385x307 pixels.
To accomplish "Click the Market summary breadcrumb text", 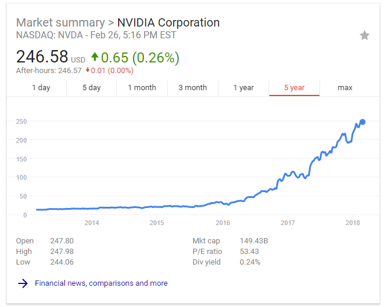I will (60, 23).
